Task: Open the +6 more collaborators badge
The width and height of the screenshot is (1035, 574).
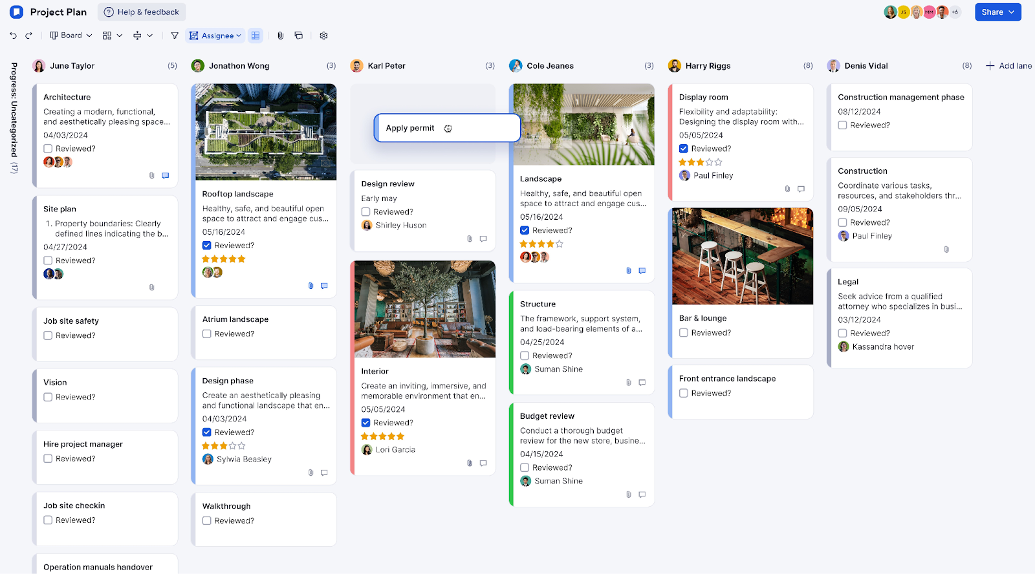Action: tap(955, 12)
